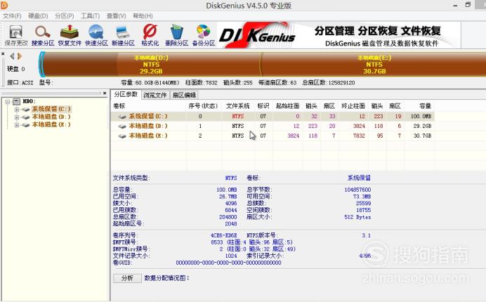Click the 终止柱面 column header

tap(353, 106)
